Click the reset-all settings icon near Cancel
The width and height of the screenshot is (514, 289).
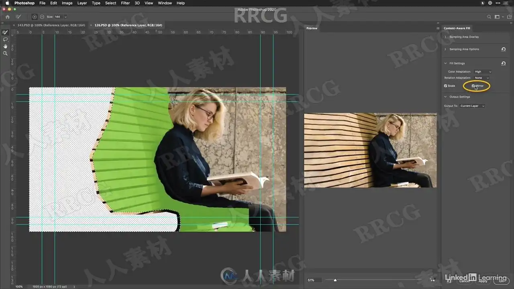448,281
